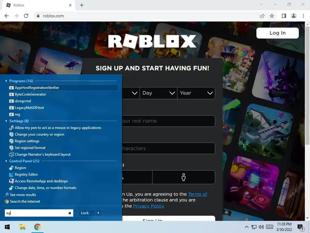Open the Year dropdown
Viewport: 310px width, 233px height.
pos(196,93)
